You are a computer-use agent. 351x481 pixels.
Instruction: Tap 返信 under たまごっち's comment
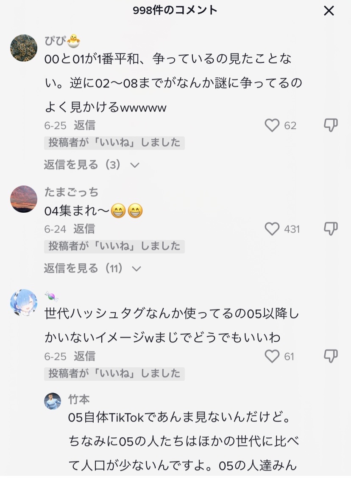click(84, 229)
